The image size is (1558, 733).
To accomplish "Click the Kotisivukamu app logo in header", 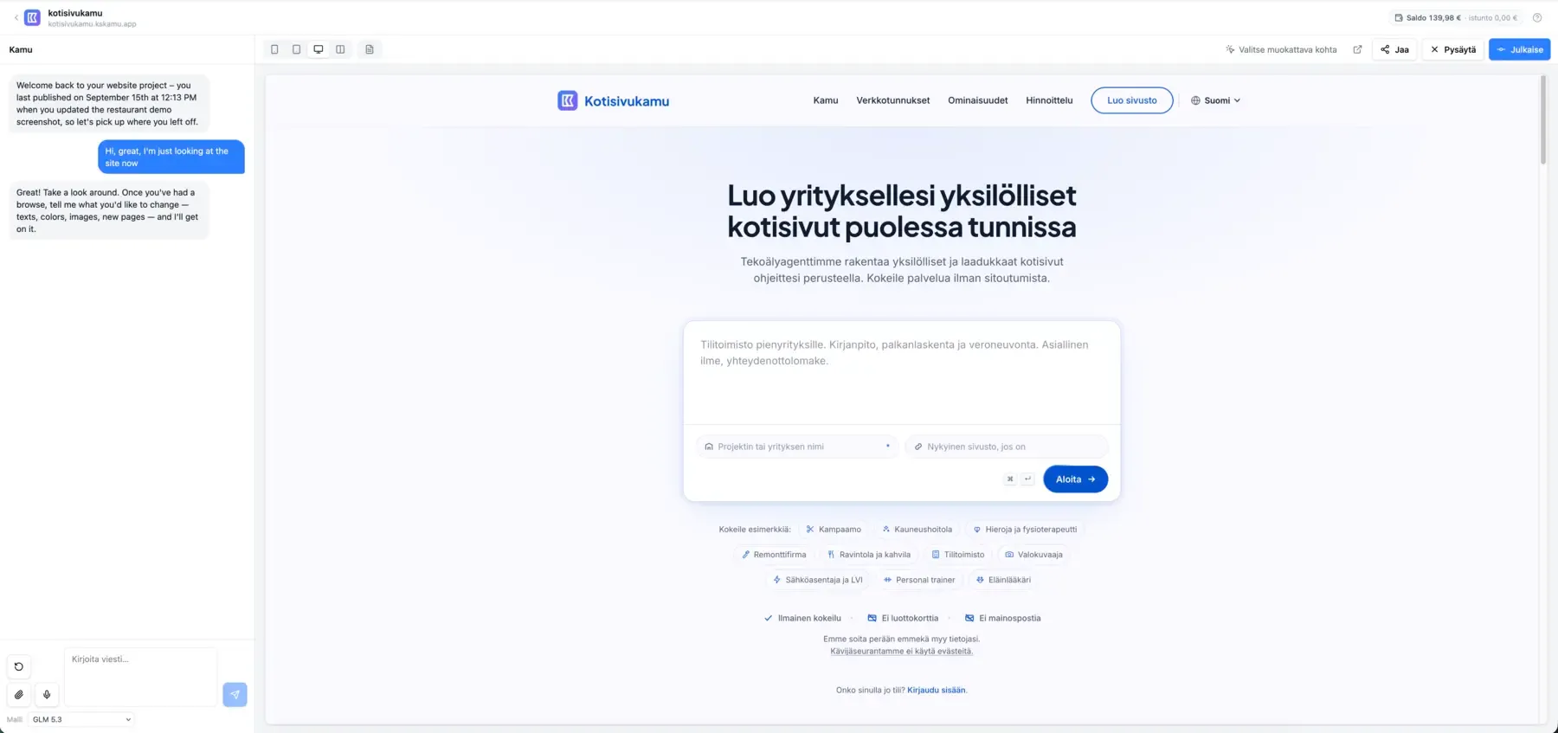I will click(32, 17).
